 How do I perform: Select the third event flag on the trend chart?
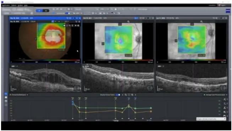(86, 98)
